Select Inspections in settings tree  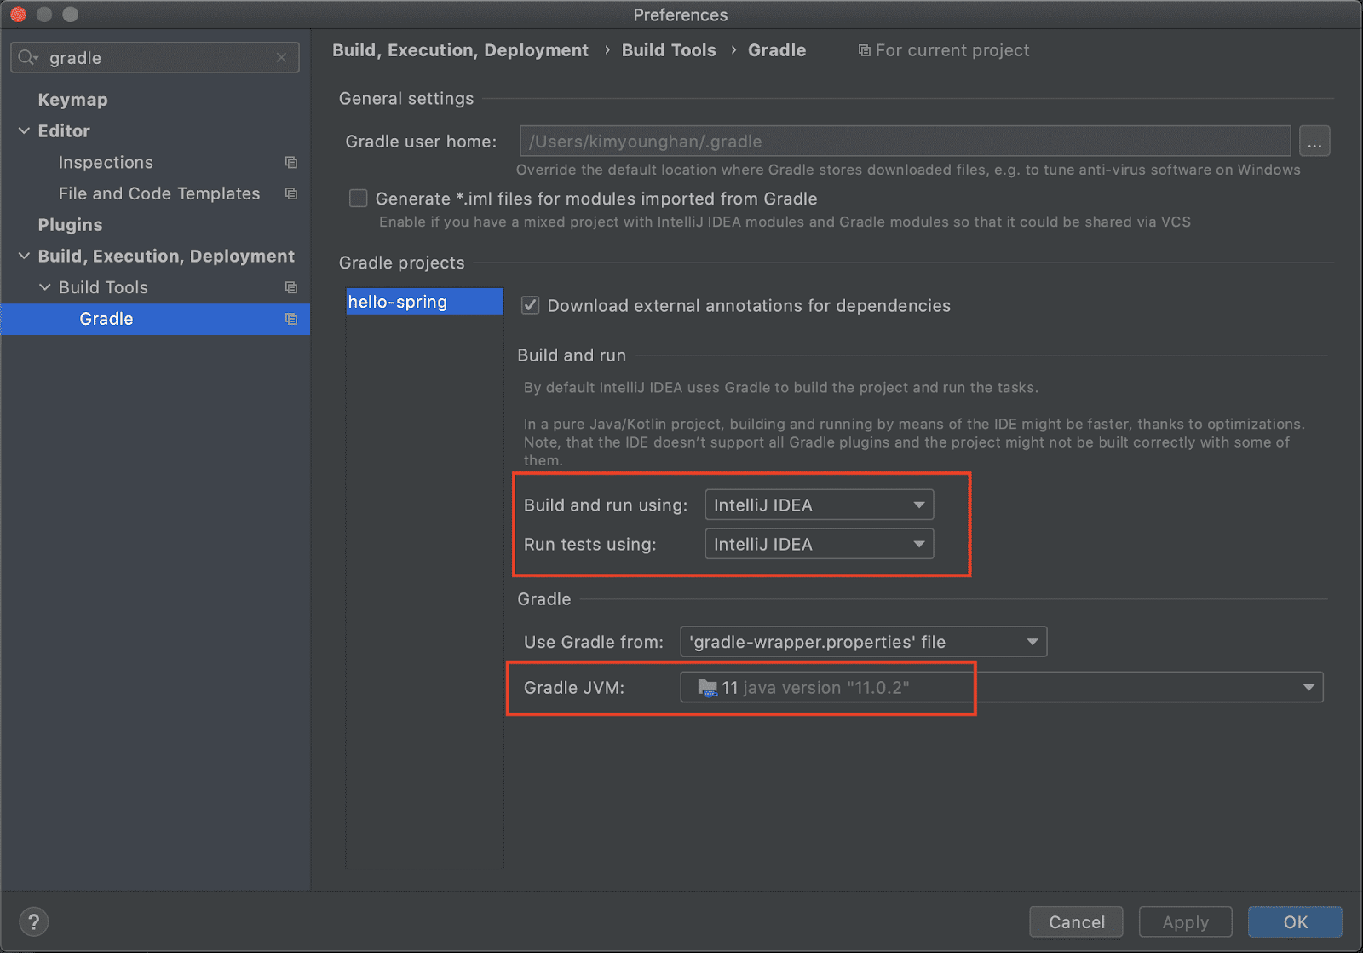[x=106, y=163]
